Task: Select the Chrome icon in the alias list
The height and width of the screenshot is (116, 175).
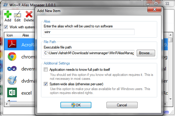Action: [x=12, y=56]
